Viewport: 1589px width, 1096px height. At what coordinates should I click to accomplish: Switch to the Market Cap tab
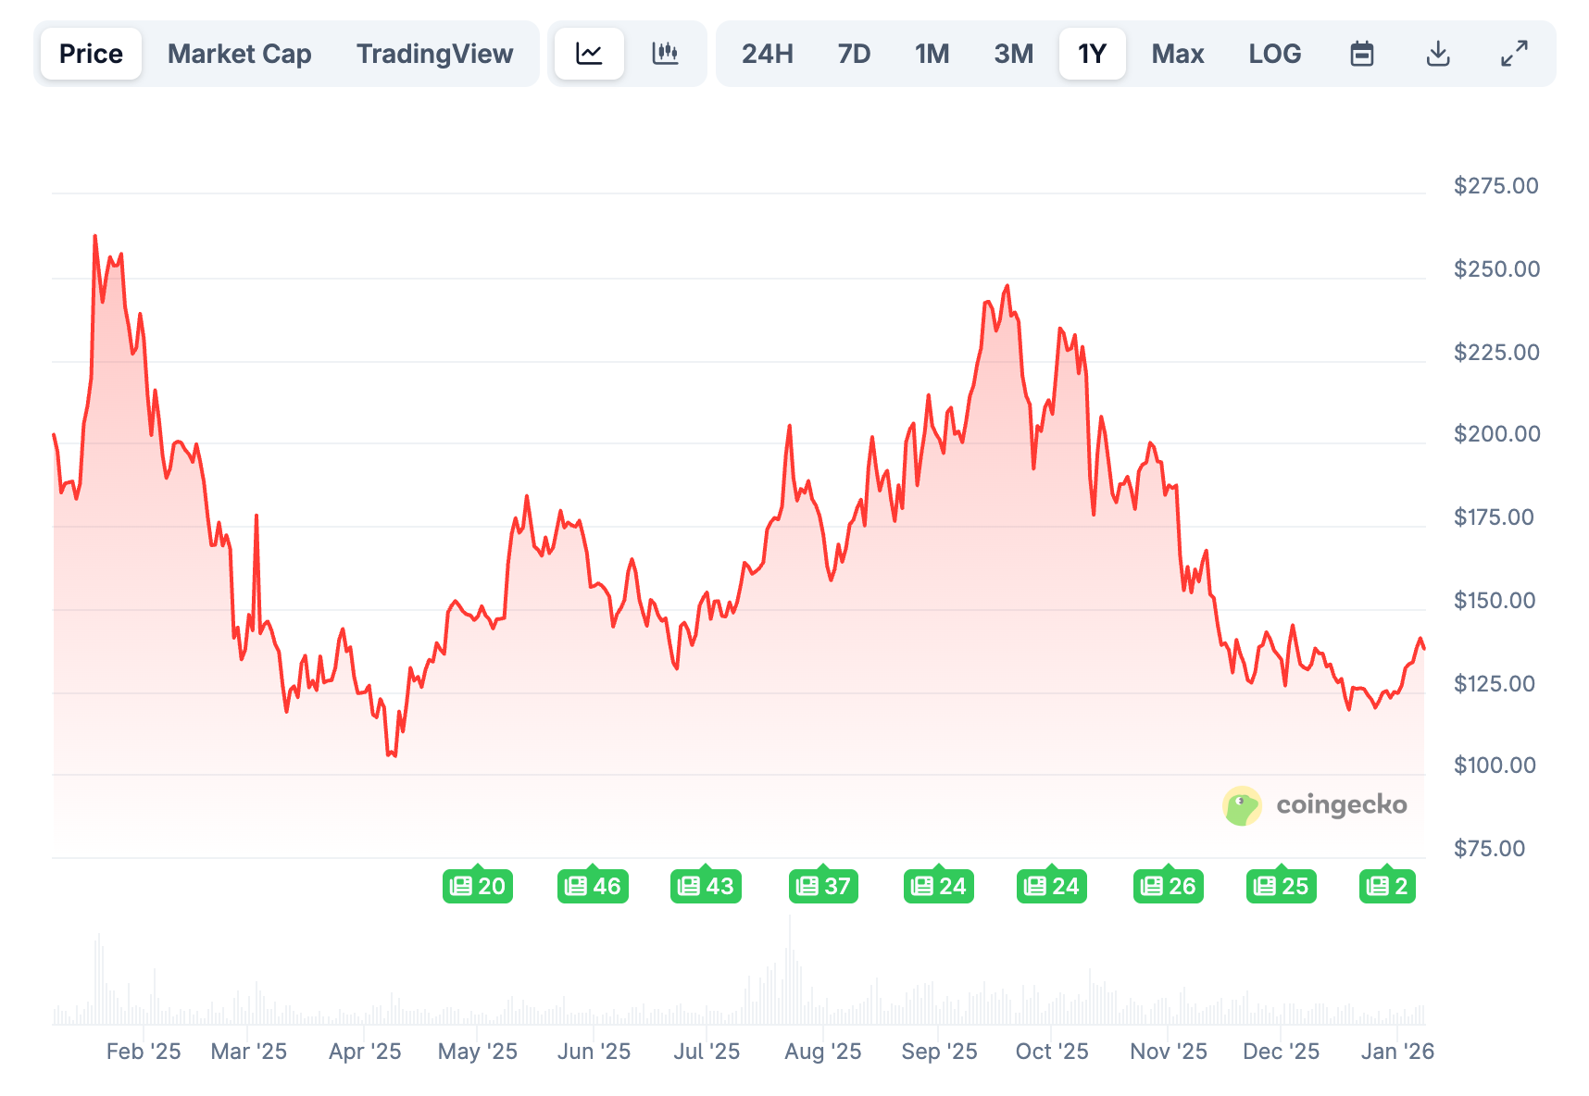(x=239, y=54)
